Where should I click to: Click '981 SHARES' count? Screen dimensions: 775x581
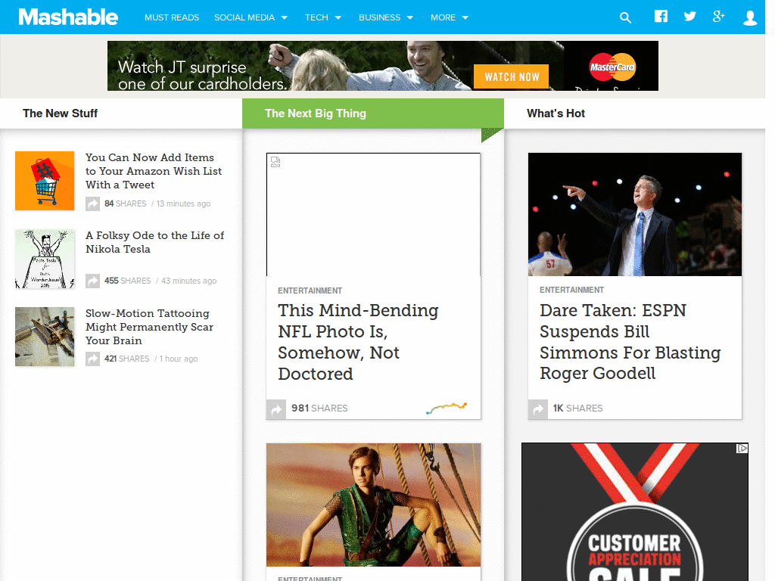click(319, 408)
